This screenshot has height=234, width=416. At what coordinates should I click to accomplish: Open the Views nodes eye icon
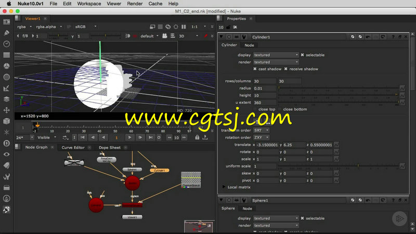tap(6, 154)
